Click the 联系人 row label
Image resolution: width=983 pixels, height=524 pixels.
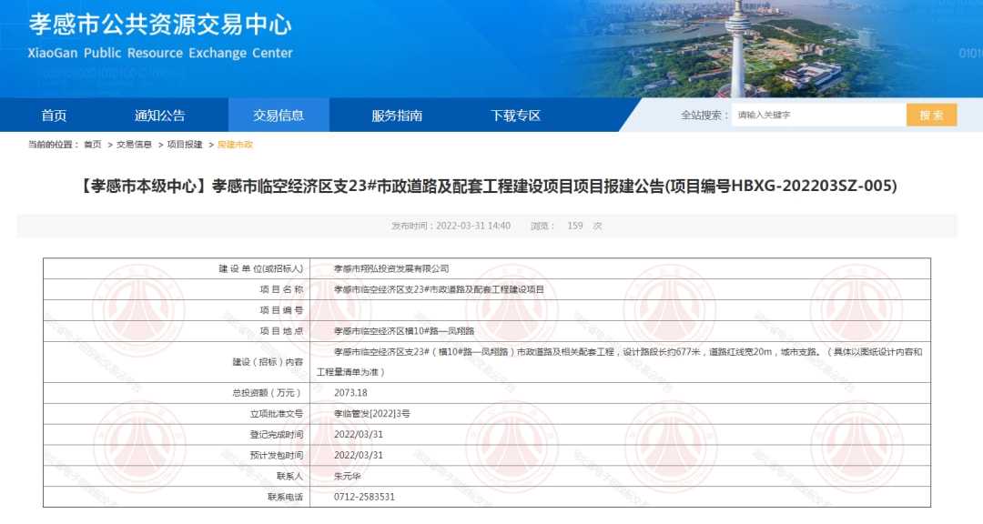tap(289, 477)
